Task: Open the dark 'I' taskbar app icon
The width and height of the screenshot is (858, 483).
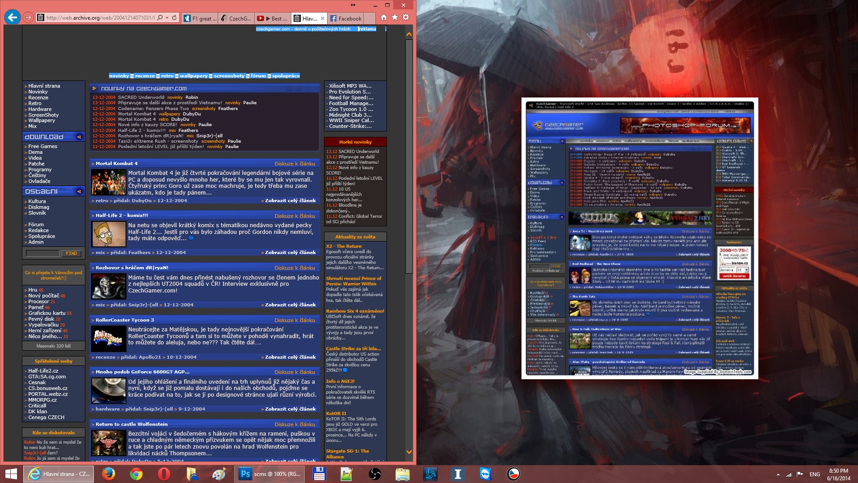Action: (458, 474)
